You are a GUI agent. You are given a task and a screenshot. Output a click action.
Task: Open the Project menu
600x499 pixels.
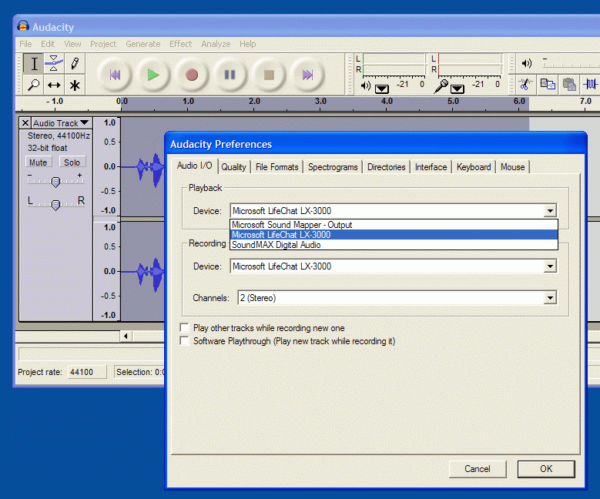click(x=103, y=44)
